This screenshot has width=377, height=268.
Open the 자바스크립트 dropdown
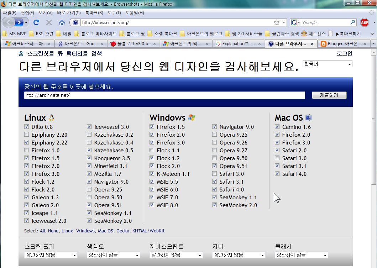point(176,255)
